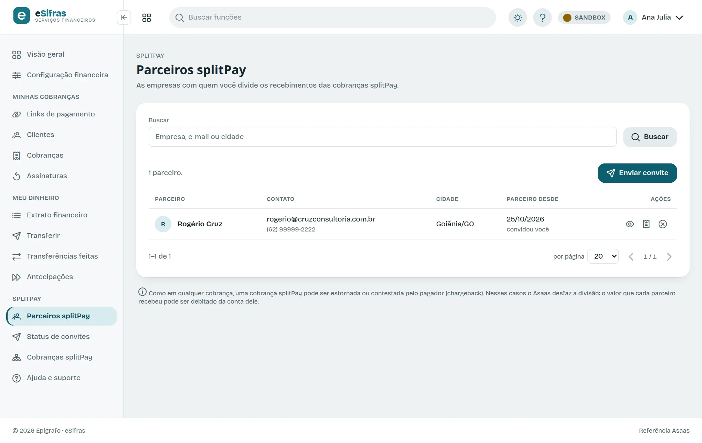
Task: Click the 1–1 de 1 counter
Action: click(x=160, y=256)
